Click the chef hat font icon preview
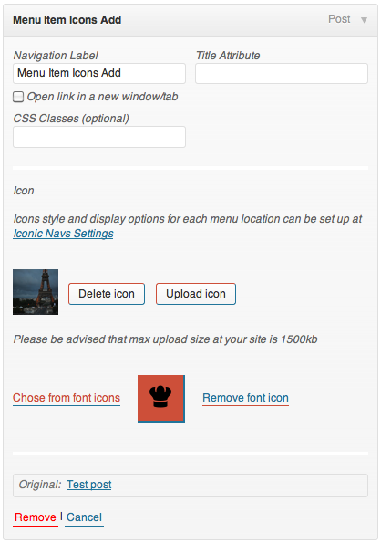The image size is (381, 543). (161, 399)
